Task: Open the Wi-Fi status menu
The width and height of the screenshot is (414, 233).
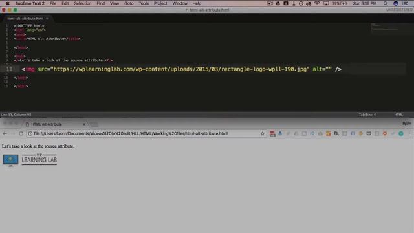Action: click(x=317, y=3)
